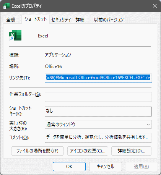Click the ファイルの場所を開く button
161x175 pixels.
[x=37, y=151]
